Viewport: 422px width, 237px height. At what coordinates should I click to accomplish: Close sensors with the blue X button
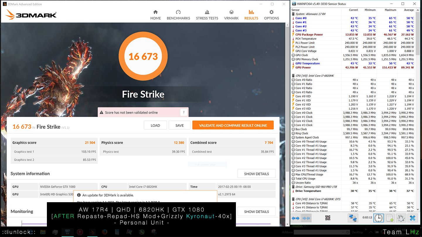[412, 218]
